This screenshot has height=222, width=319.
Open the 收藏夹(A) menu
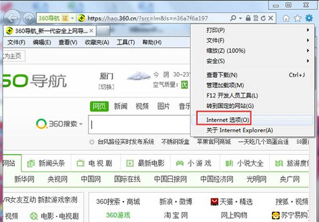pos(97,42)
